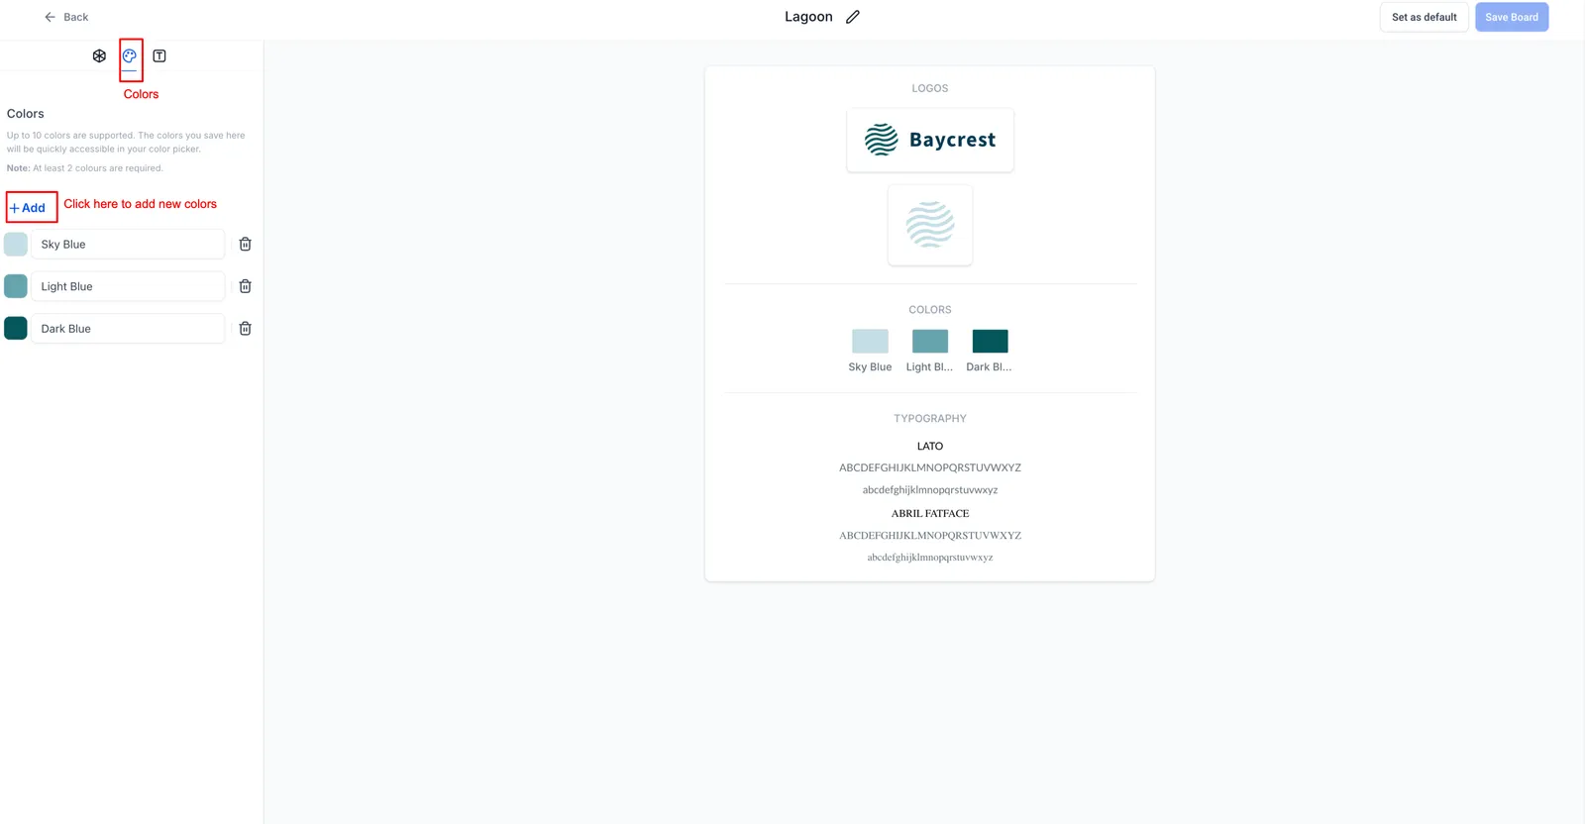This screenshot has height=824, width=1585.
Task: Delete the Sky Blue color
Action: click(246, 244)
